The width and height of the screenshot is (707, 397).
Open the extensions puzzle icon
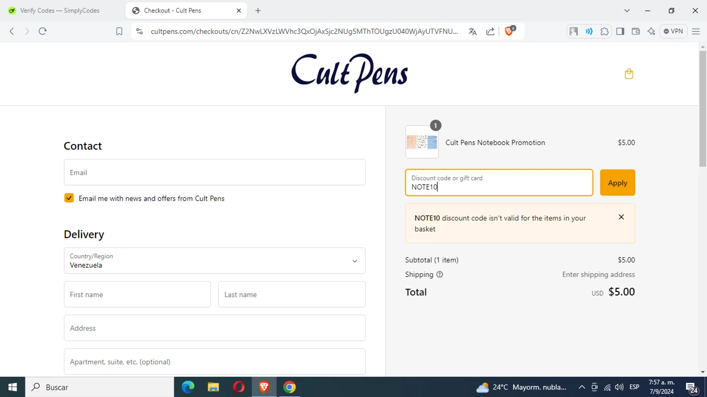[604, 31]
